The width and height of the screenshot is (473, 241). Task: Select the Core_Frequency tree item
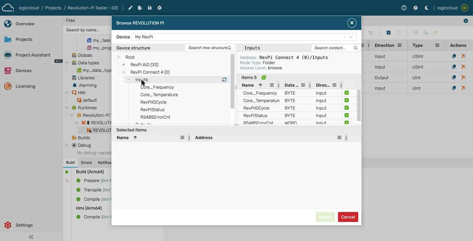pyautogui.click(x=157, y=87)
